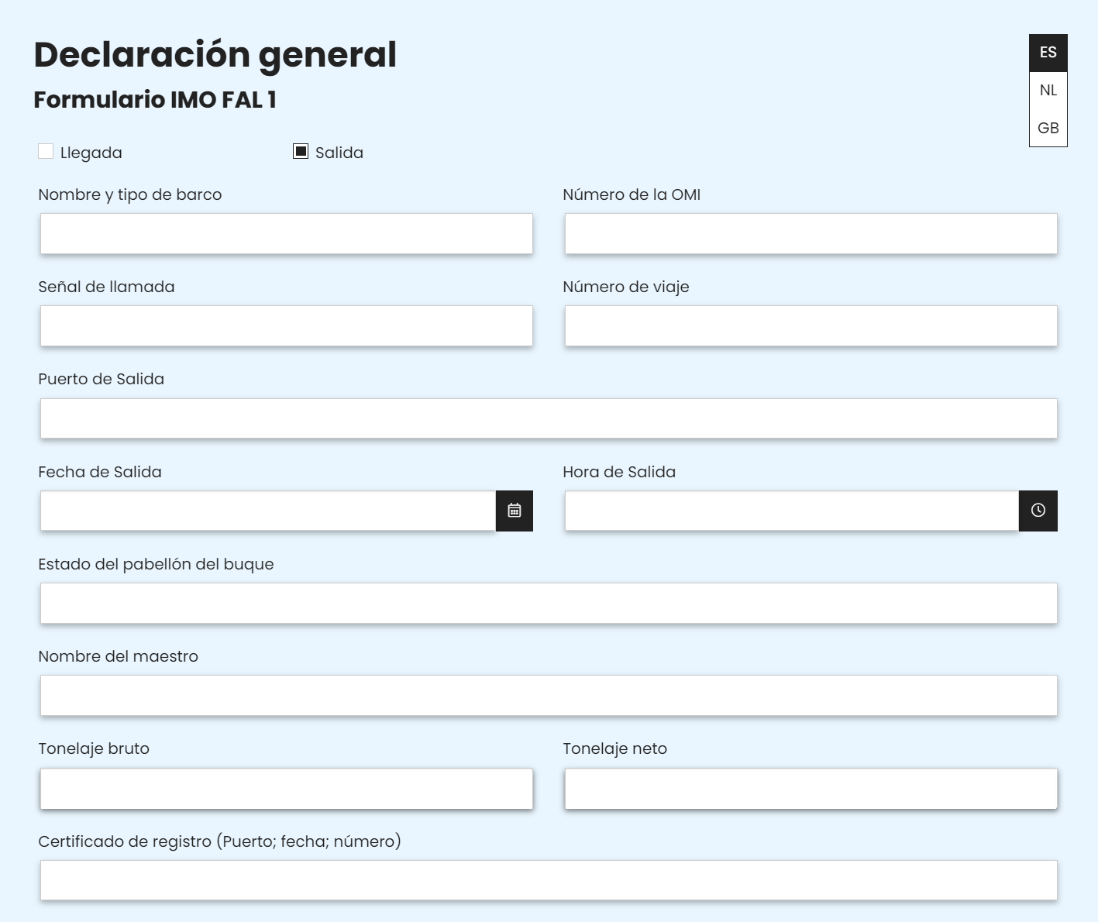
Task: Open the calendar picker for Fecha de Salida
Action: click(515, 511)
